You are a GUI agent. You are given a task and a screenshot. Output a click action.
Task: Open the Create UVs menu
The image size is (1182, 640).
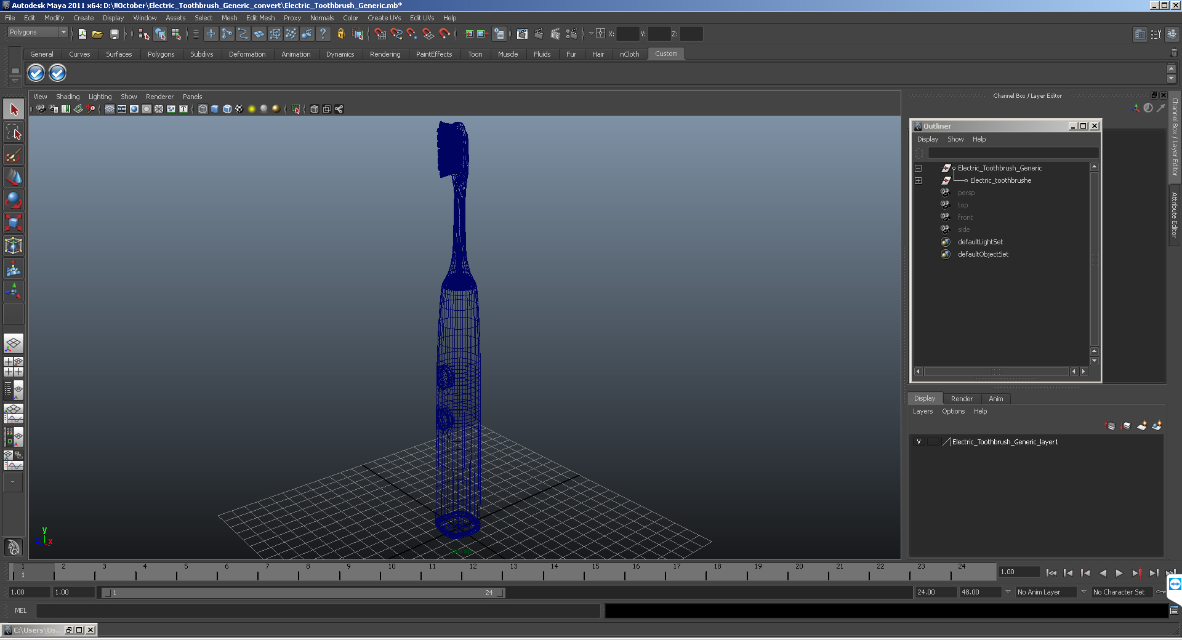click(x=384, y=18)
